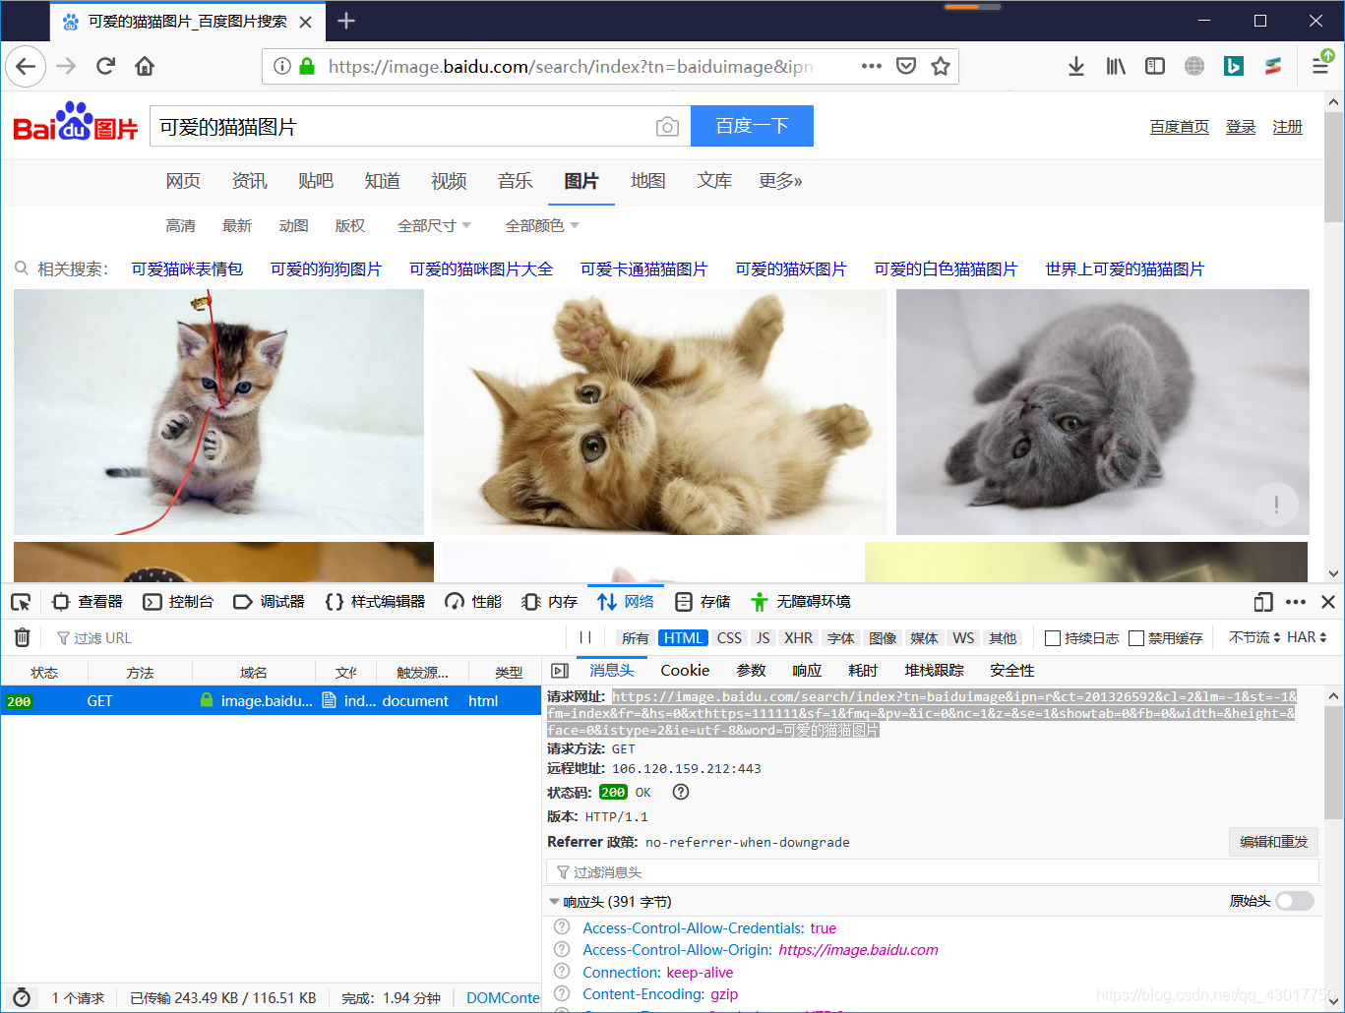
Task: Enable the 持续日志 persist logs checkbox
Action: (1053, 638)
